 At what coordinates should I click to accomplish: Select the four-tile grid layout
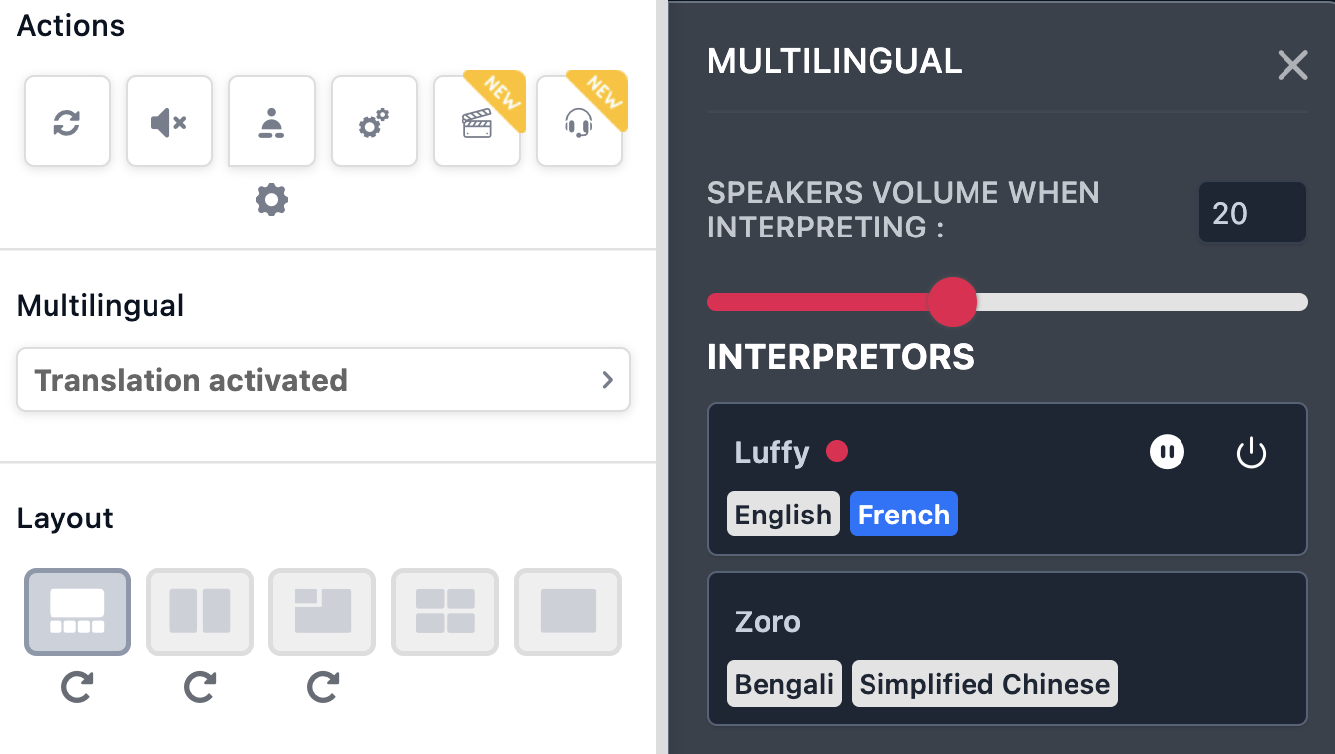click(446, 612)
